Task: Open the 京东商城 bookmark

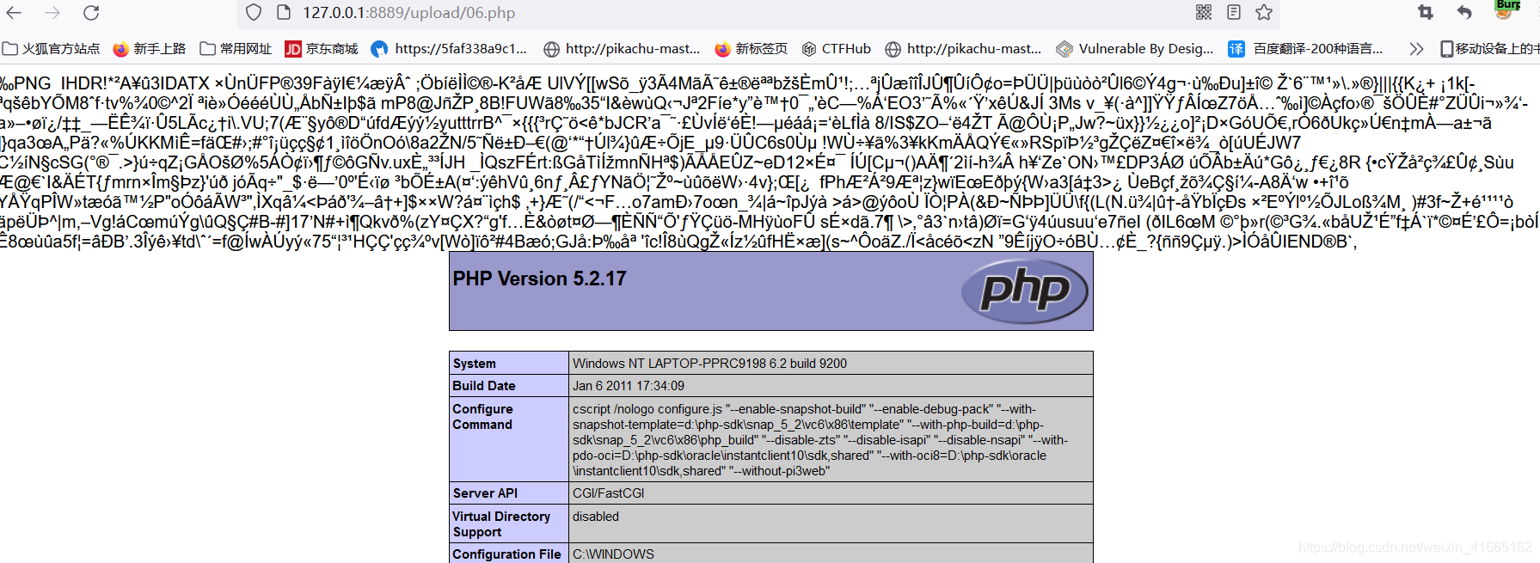Action: coord(322,49)
